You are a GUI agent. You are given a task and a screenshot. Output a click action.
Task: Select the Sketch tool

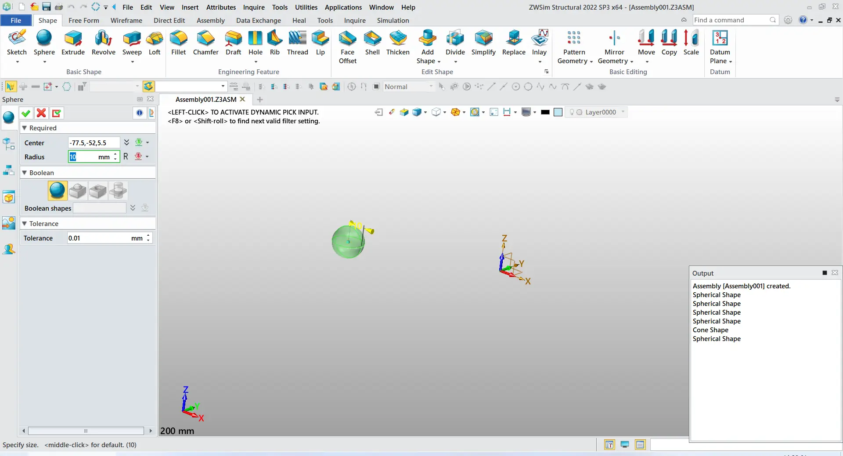tap(17, 43)
